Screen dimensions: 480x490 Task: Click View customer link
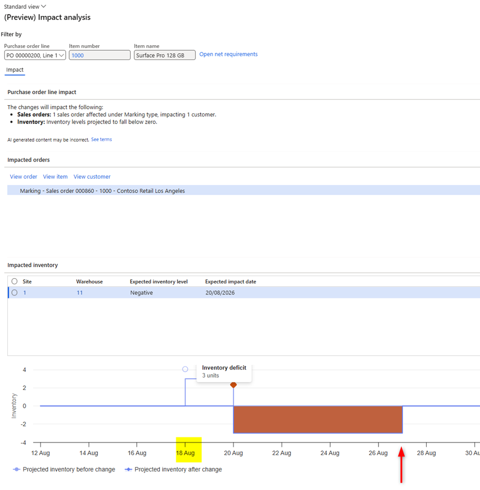pos(92,177)
